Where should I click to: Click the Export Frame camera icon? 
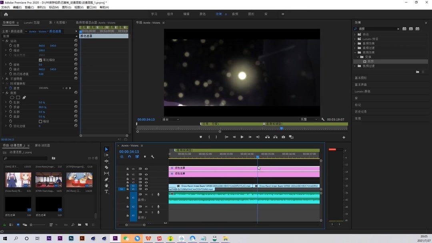click(x=283, y=137)
